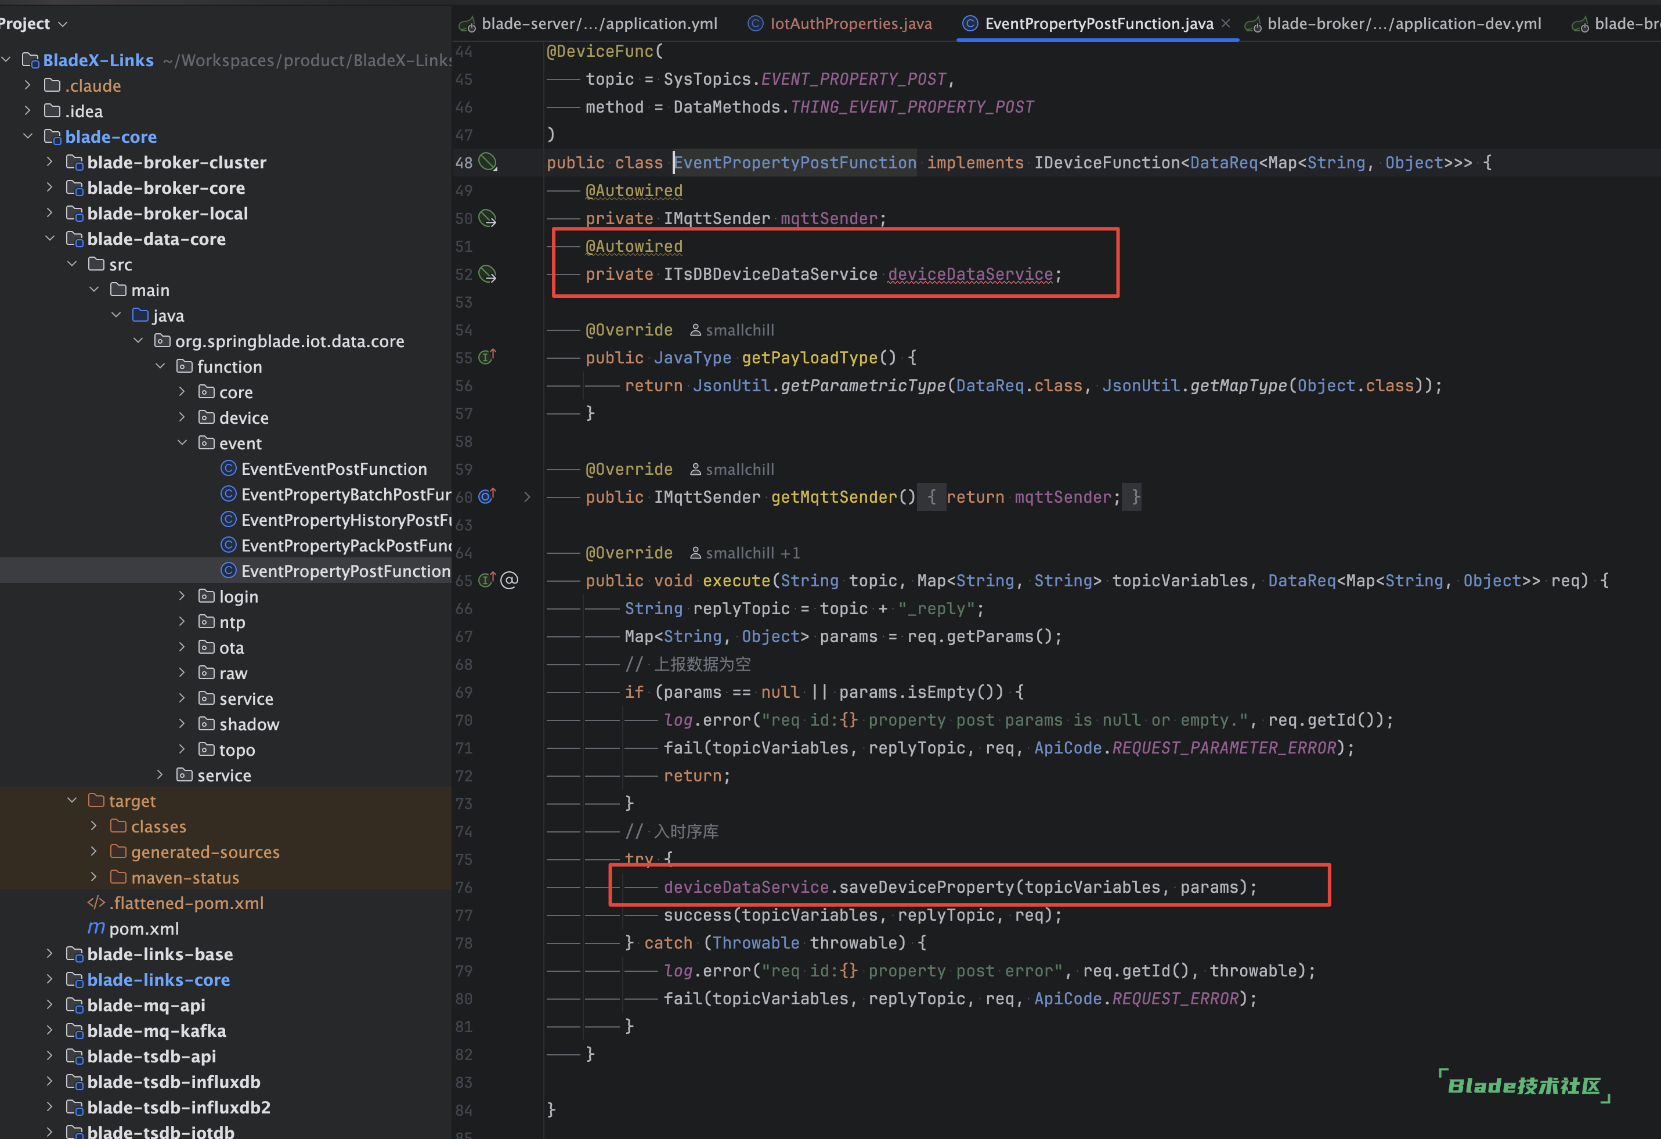Collapse the event package
Viewport: 1661px width, 1139px height.
click(x=182, y=442)
